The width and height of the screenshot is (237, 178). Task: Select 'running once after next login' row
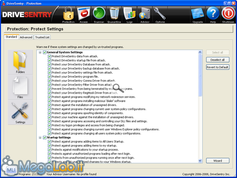tap(93, 158)
